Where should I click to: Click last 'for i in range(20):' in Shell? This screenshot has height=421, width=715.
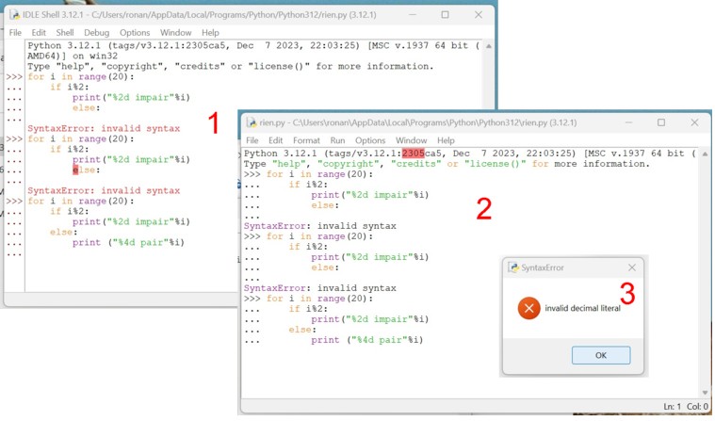coord(81,202)
